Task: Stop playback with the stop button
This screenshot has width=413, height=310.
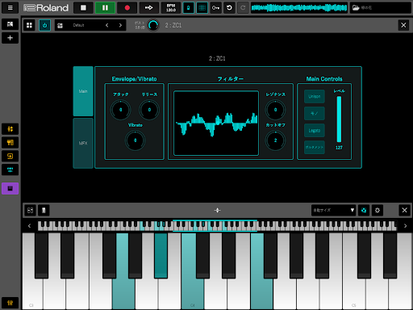Action: coord(83,7)
